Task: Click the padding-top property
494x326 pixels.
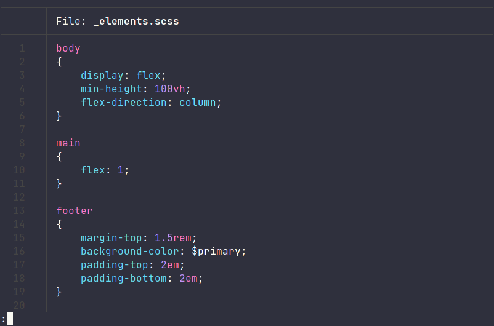Action: pyautogui.click(x=114, y=265)
